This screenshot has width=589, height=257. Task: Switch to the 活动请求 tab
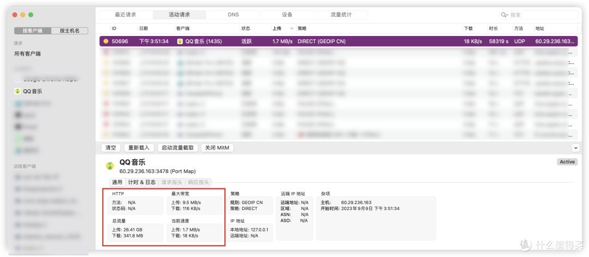click(x=179, y=15)
